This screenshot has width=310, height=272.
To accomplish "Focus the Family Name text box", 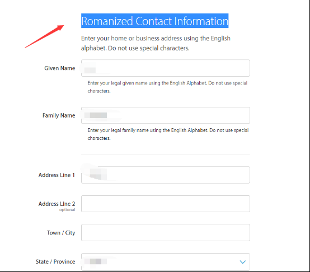I will (x=166, y=115).
